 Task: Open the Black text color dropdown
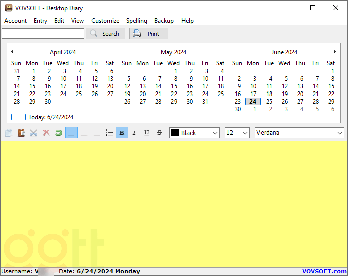[195, 133]
